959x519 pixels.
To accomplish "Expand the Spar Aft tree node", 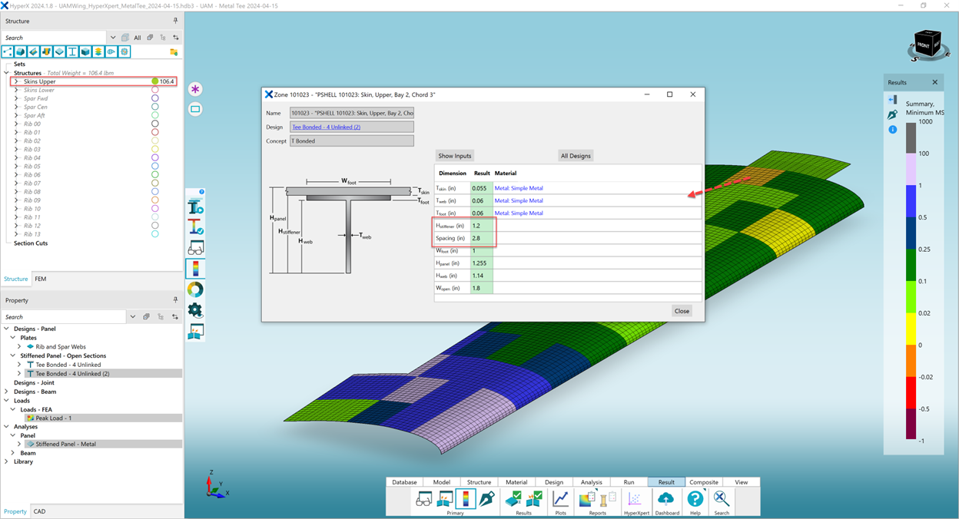I will 16,115.
